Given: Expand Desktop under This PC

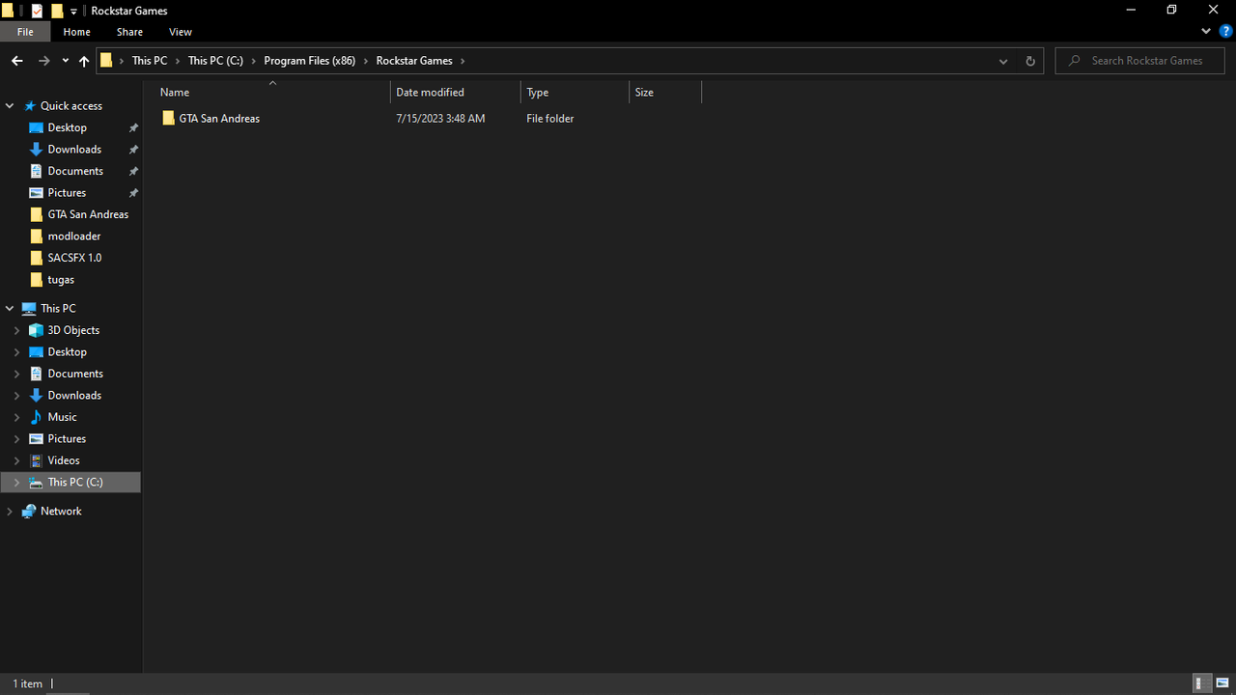Looking at the screenshot, I should click(16, 351).
